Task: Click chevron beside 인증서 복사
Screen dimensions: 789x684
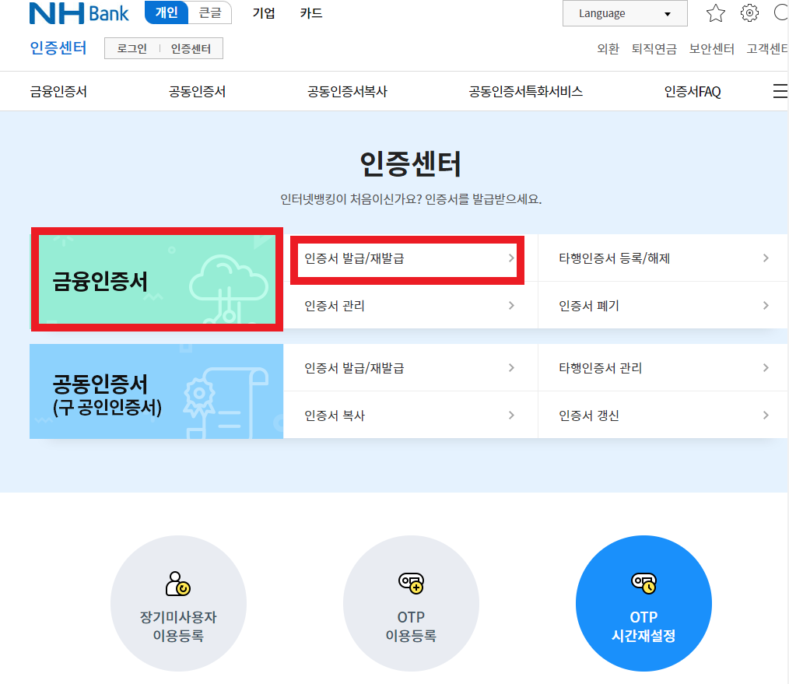Action: (511, 416)
